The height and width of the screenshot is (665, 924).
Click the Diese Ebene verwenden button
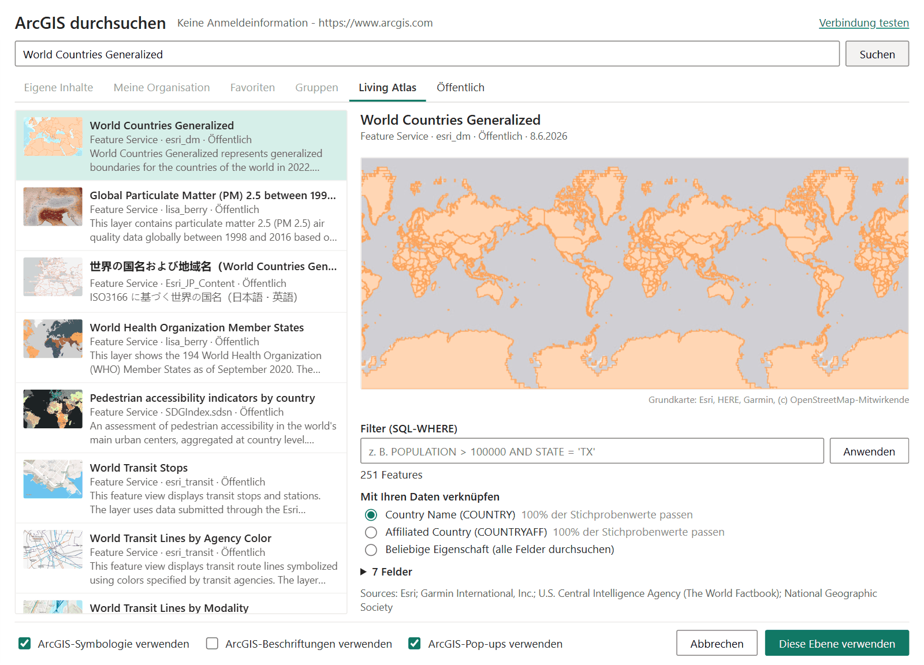click(x=837, y=643)
